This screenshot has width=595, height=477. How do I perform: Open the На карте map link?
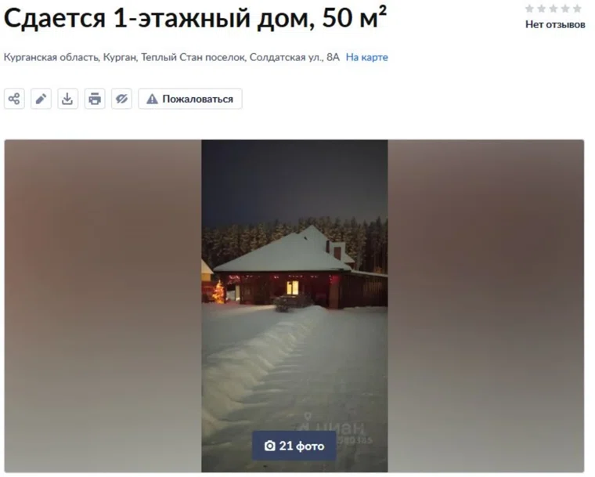tap(366, 57)
